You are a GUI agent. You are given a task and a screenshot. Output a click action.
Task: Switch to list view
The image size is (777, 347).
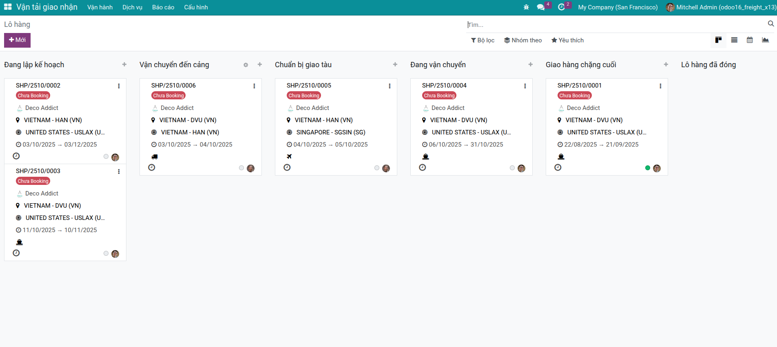click(x=734, y=40)
